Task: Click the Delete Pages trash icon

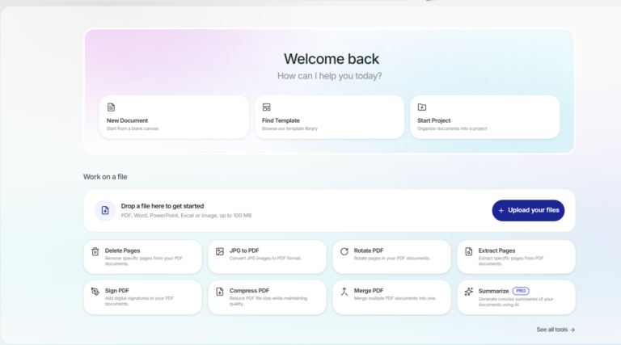Action: click(95, 251)
